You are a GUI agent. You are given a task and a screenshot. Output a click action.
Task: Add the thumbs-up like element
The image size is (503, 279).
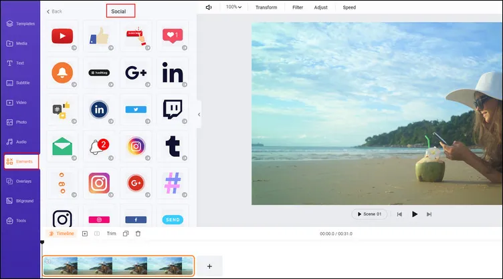(x=99, y=36)
